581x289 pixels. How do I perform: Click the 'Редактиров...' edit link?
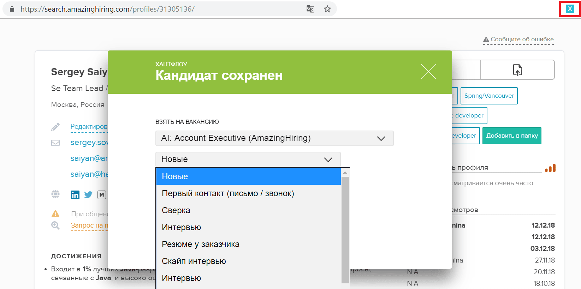(89, 126)
